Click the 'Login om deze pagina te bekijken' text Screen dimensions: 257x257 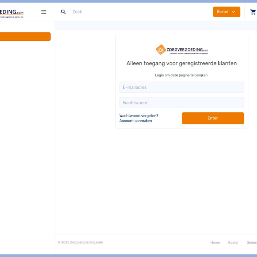tap(182, 75)
